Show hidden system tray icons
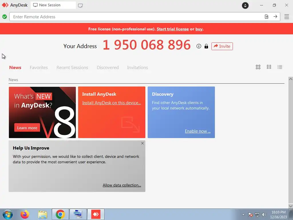 (x=243, y=215)
